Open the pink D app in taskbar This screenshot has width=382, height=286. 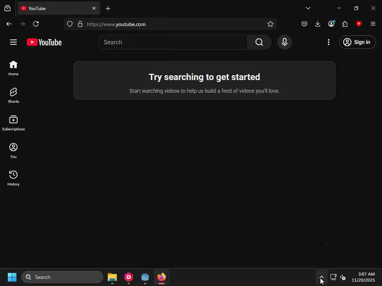129,277
